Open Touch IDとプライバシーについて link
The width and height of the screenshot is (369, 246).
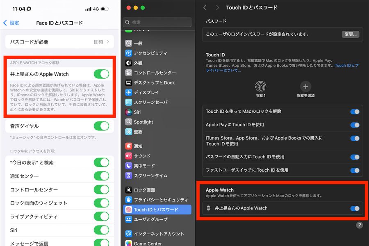[282, 68]
